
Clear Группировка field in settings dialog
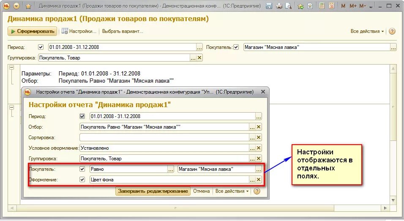(259, 159)
